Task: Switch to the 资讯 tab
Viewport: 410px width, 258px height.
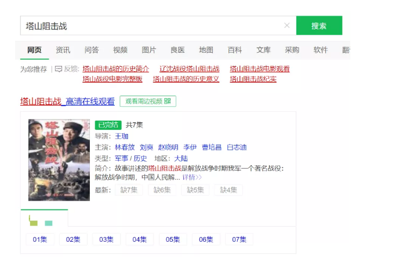Action: pos(63,50)
